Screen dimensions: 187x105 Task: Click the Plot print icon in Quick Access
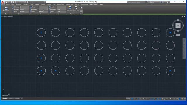point(16,2)
